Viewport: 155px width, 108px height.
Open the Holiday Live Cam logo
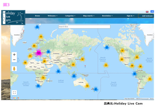click(13, 17)
